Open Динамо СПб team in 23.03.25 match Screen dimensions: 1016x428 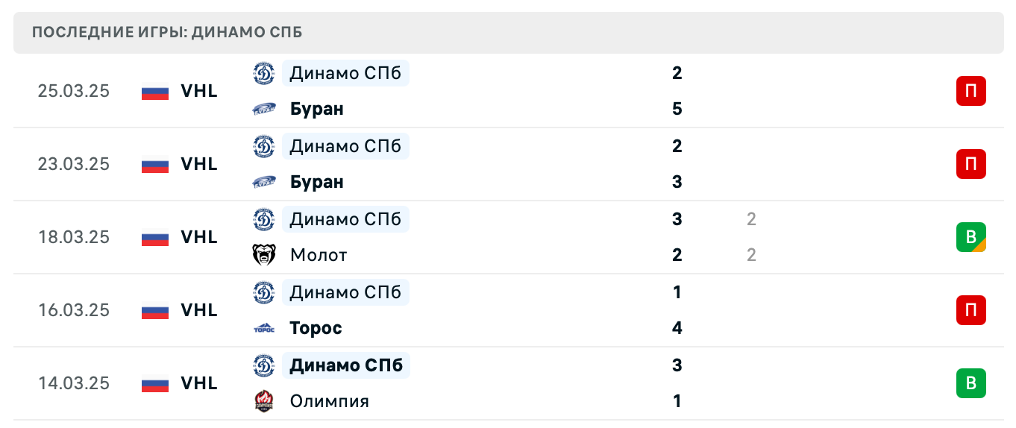(x=345, y=146)
